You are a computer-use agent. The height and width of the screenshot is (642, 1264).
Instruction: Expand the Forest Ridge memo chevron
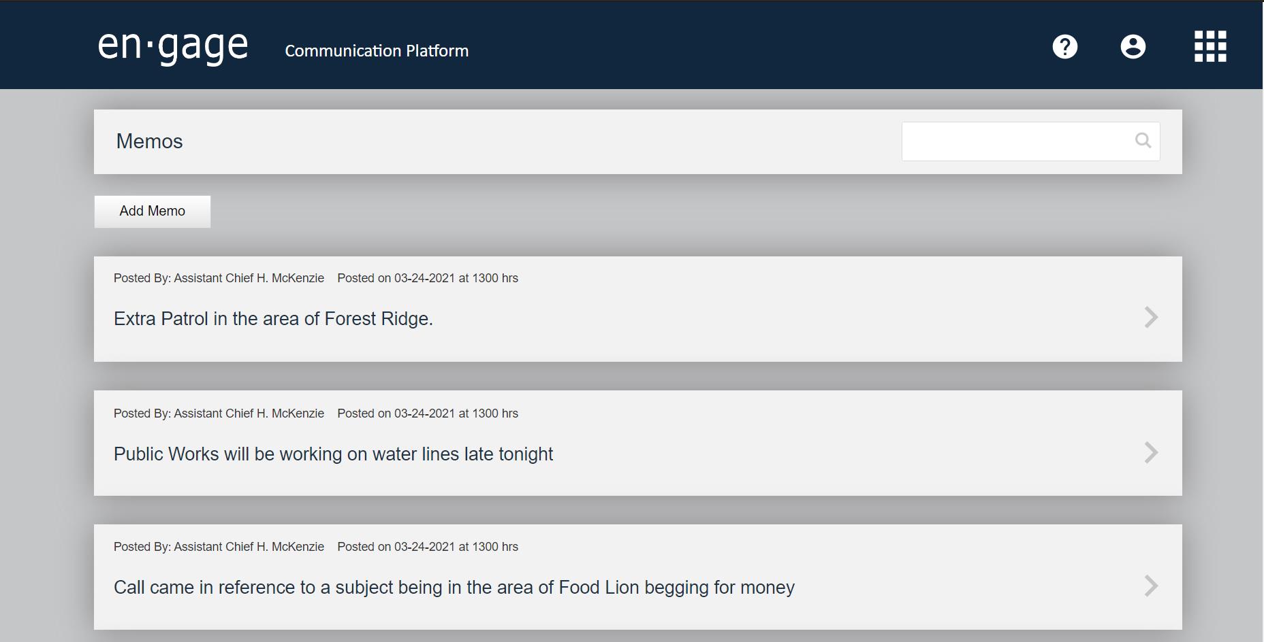[1151, 317]
